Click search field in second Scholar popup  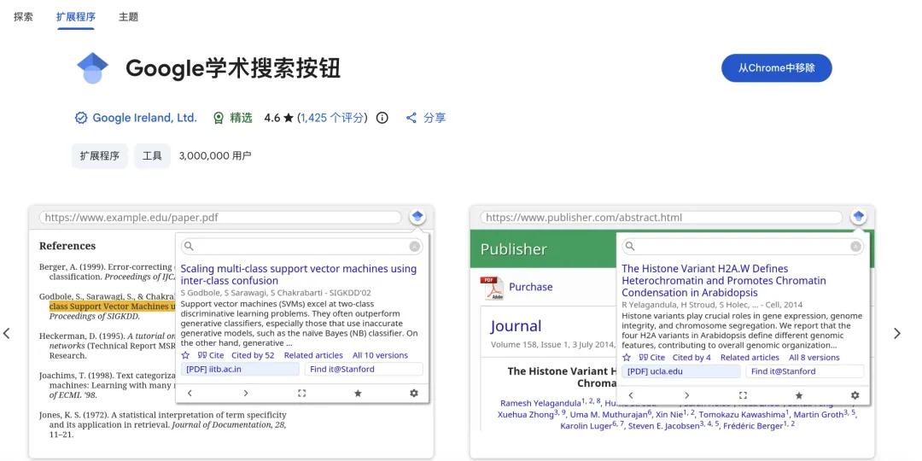[743, 247]
